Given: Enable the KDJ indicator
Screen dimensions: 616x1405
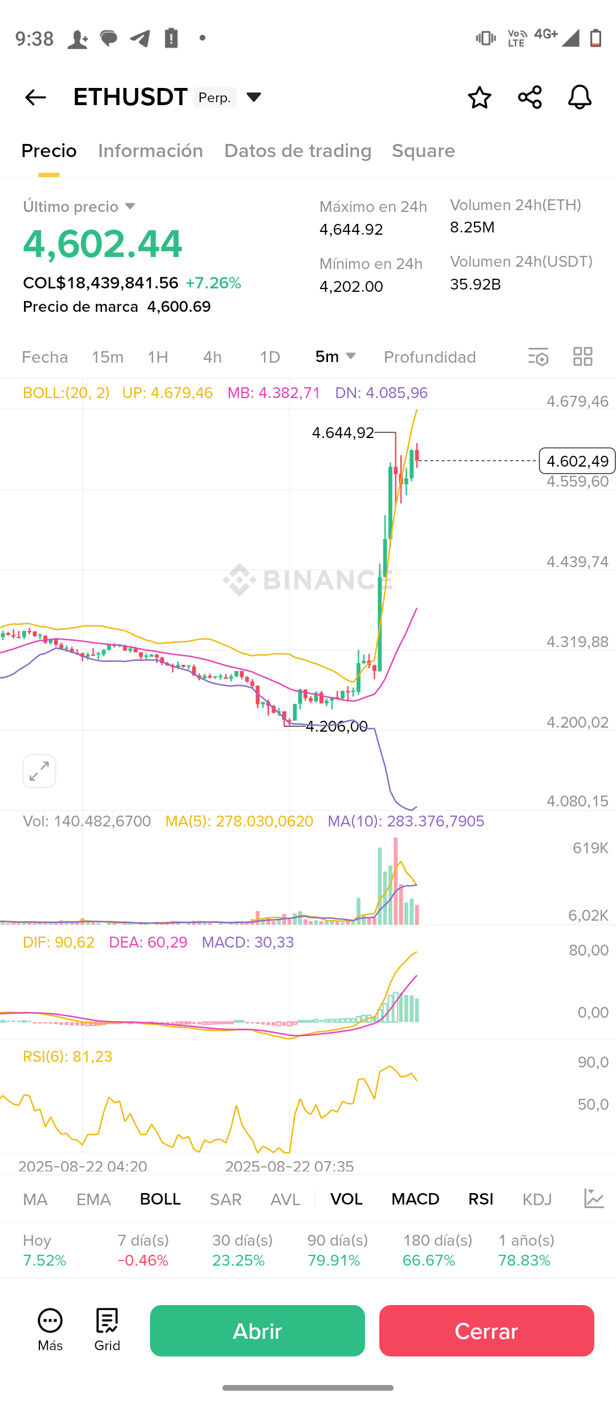Looking at the screenshot, I should [x=537, y=1199].
